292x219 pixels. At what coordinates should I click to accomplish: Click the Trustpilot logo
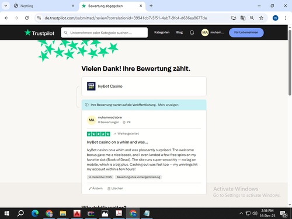coord(39,33)
